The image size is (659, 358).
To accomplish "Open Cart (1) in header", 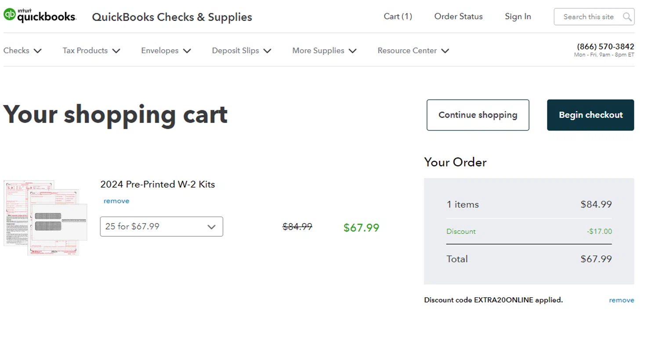I will 398,17.
